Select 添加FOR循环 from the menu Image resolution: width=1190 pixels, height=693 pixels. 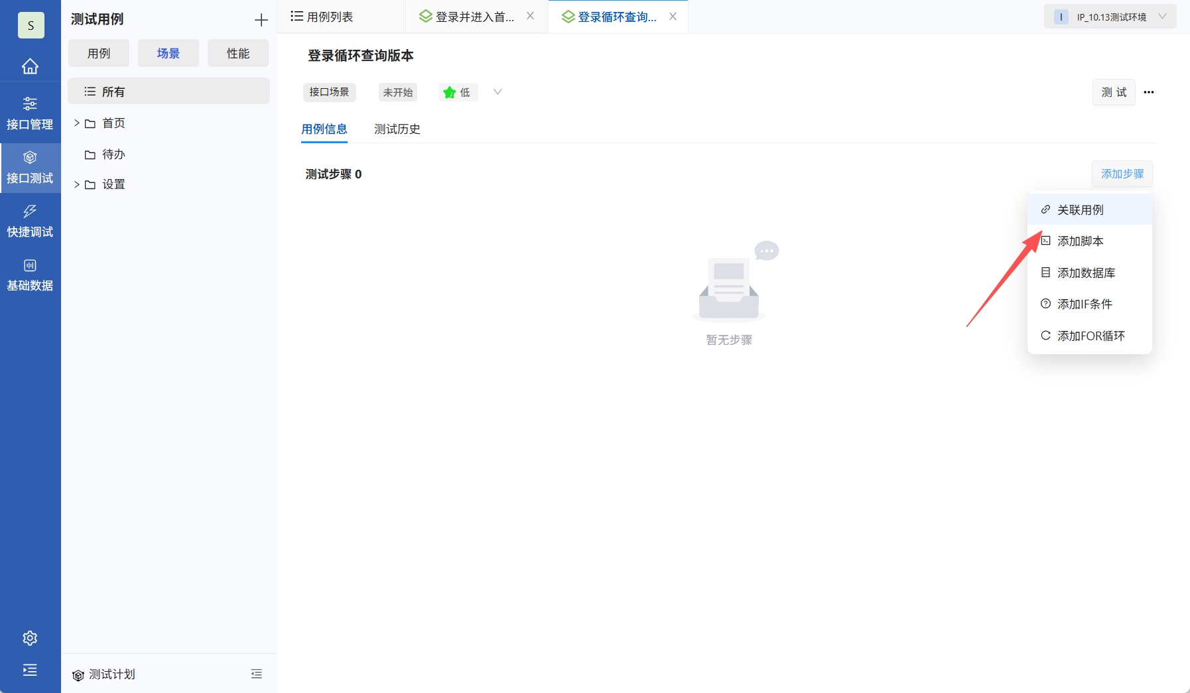pos(1091,336)
